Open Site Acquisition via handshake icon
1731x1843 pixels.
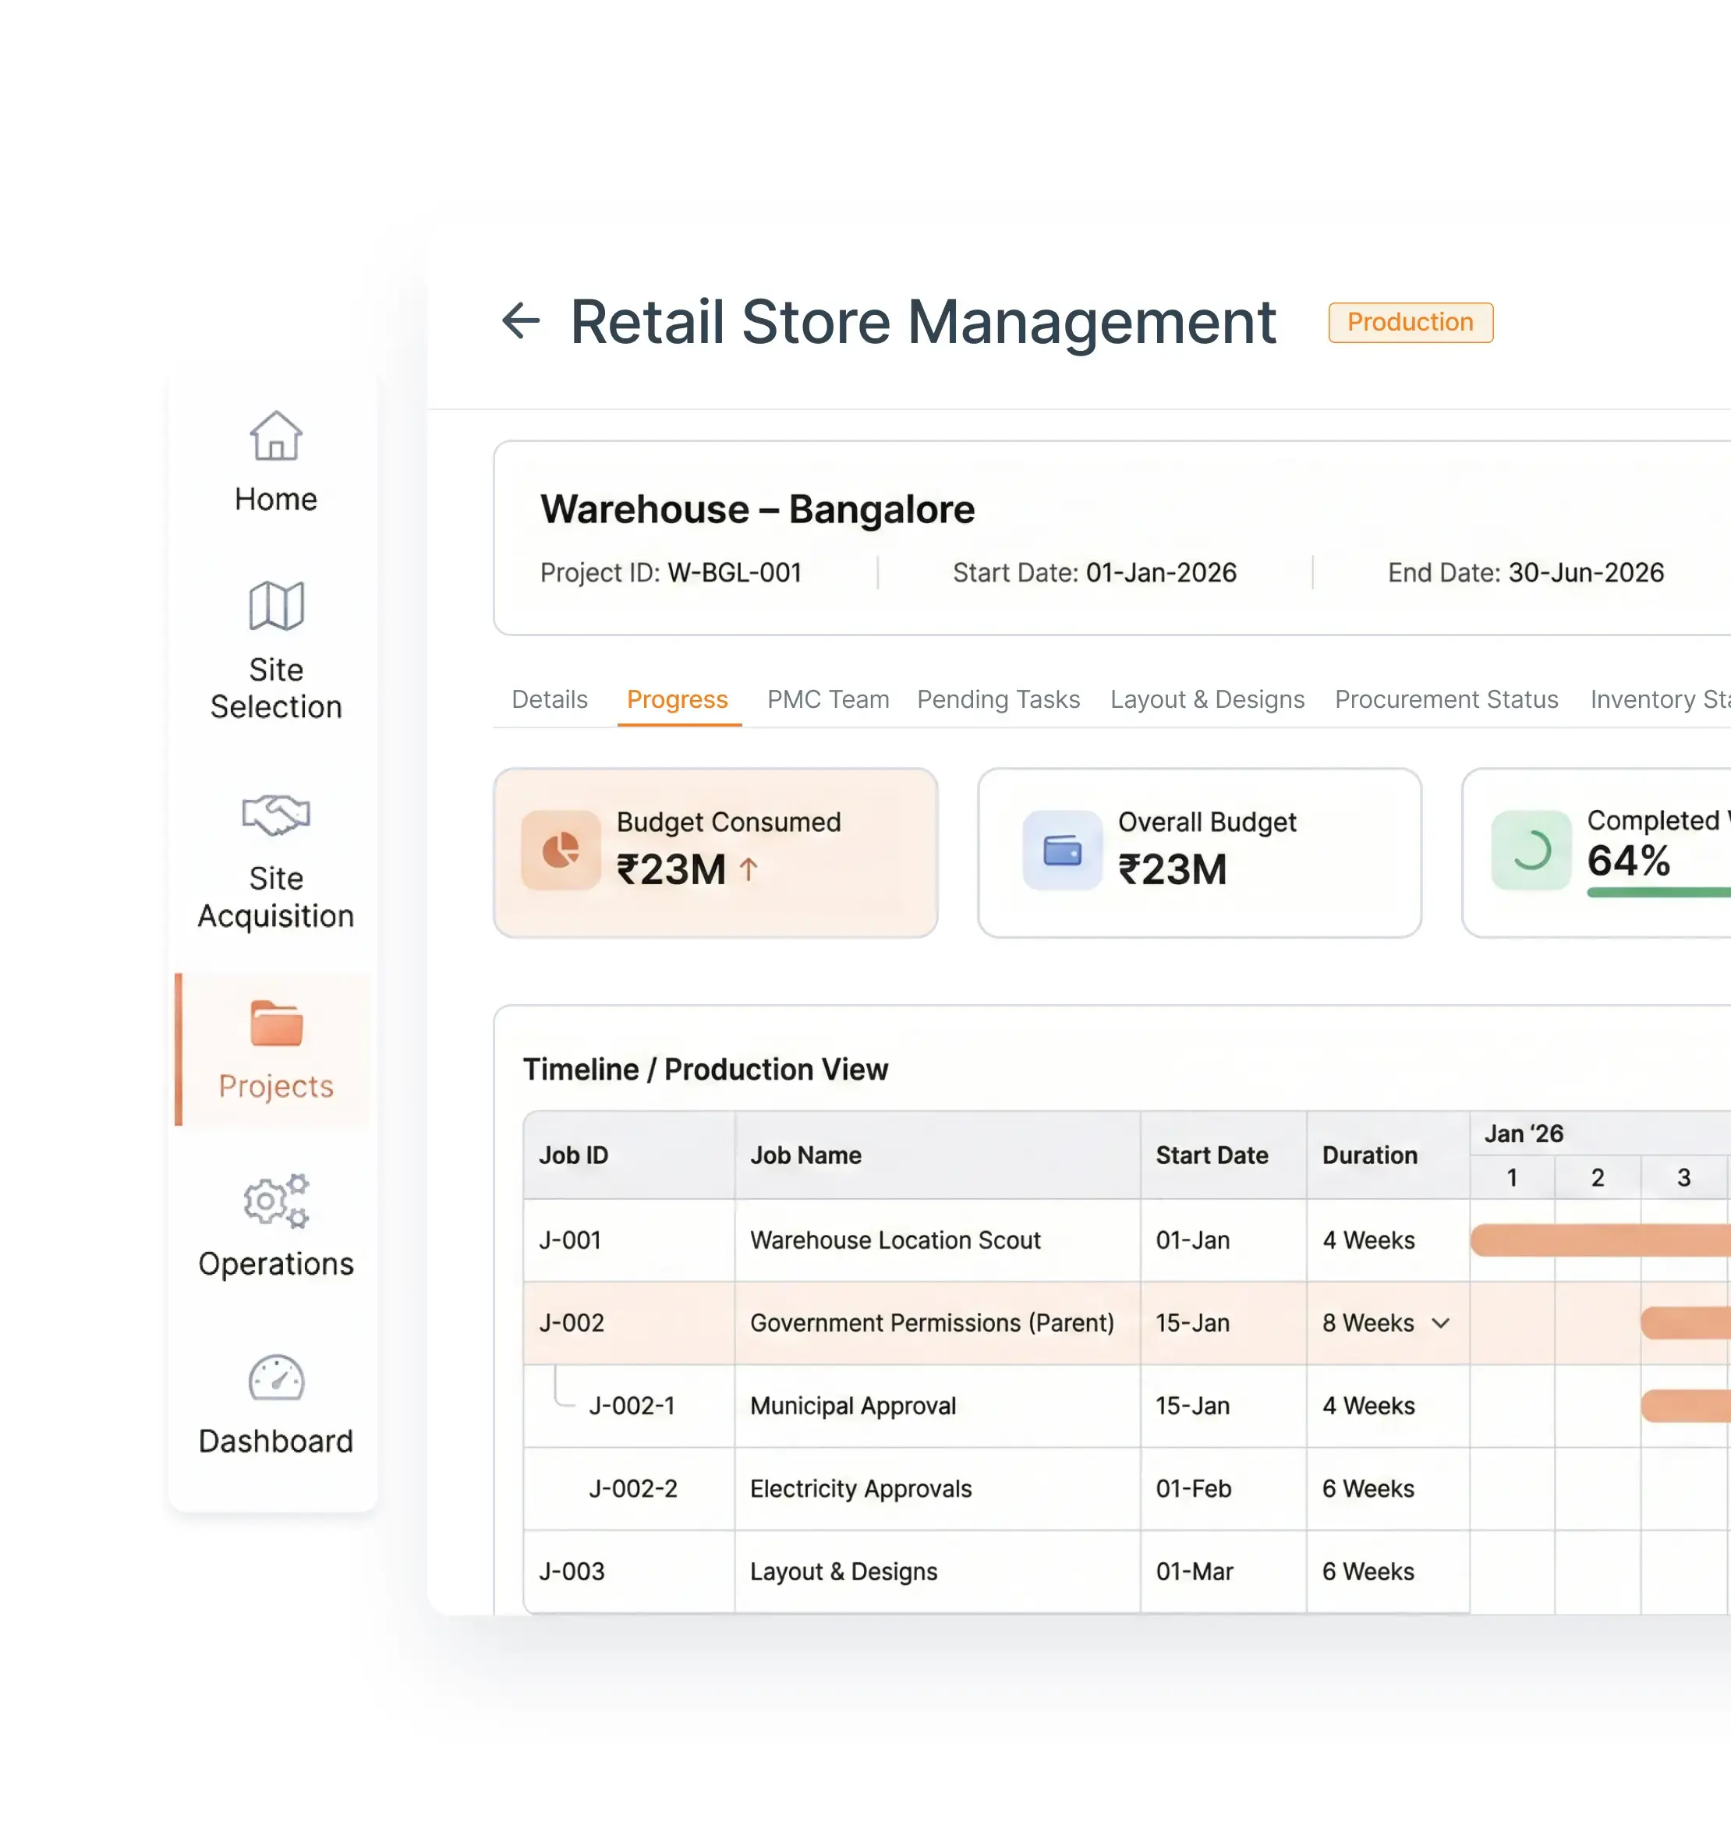[x=274, y=814]
